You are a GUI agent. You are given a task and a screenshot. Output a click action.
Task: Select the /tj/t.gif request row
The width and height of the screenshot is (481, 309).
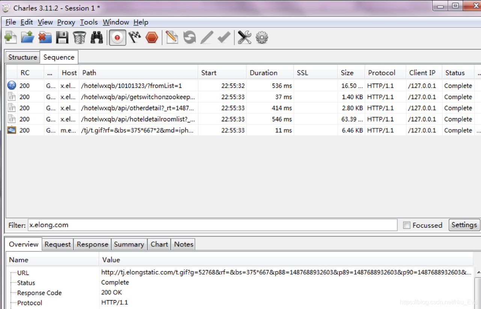pyautogui.click(x=243, y=130)
